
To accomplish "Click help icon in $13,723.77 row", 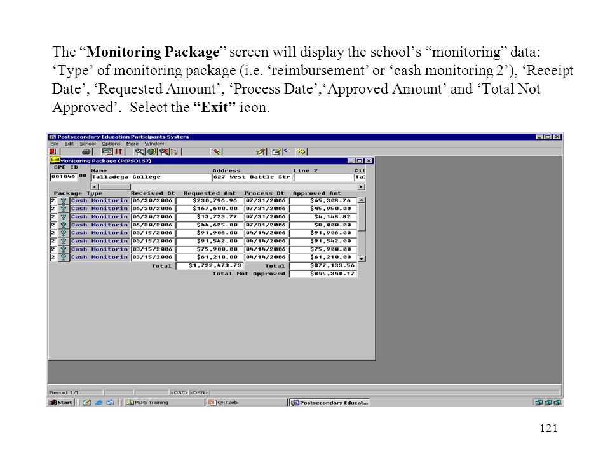I will 64,217.
